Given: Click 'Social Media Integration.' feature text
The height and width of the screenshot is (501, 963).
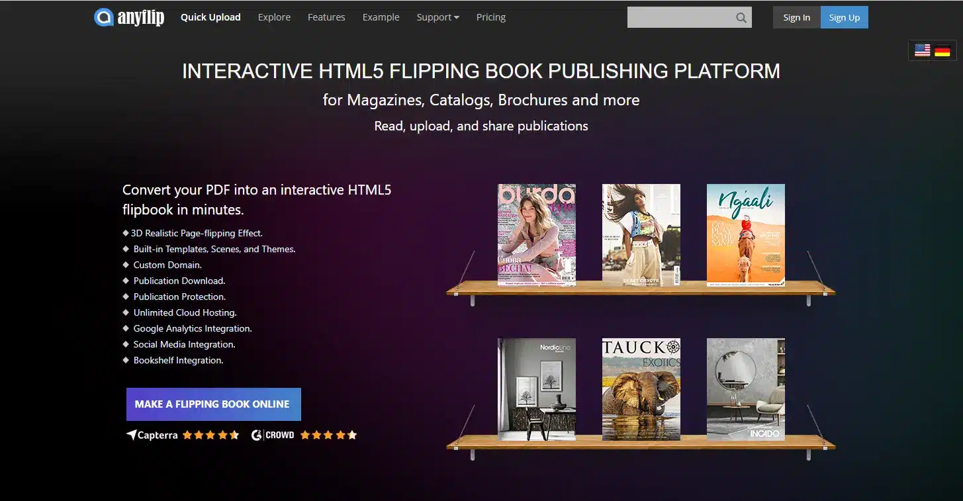Looking at the screenshot, I should pos(185,344).
